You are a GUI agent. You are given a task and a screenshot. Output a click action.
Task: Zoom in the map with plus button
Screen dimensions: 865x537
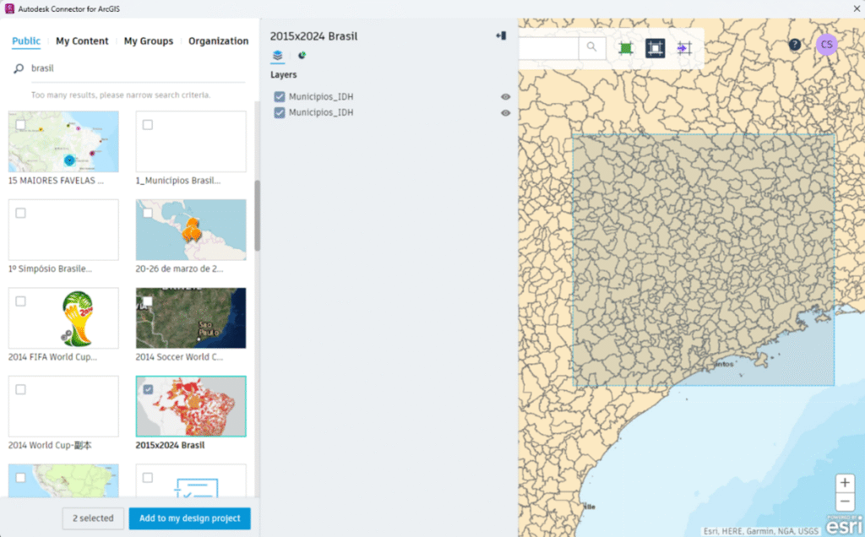pyautogui.click(x=845, y=483)
